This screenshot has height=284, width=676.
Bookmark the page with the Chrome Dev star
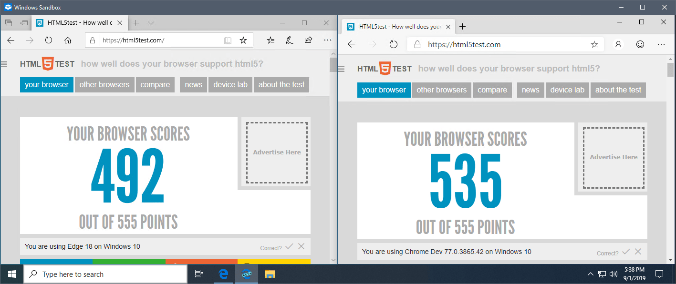(594, 44)
